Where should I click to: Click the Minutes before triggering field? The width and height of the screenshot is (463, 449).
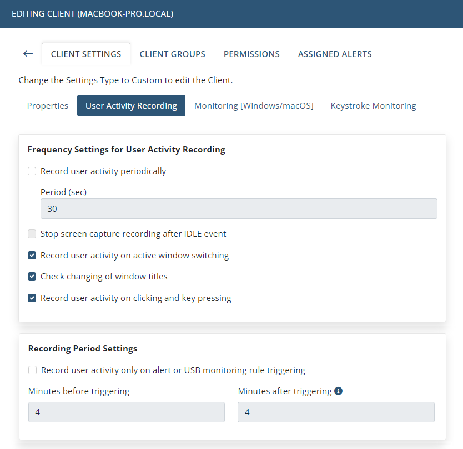click(x=127, y=412)
